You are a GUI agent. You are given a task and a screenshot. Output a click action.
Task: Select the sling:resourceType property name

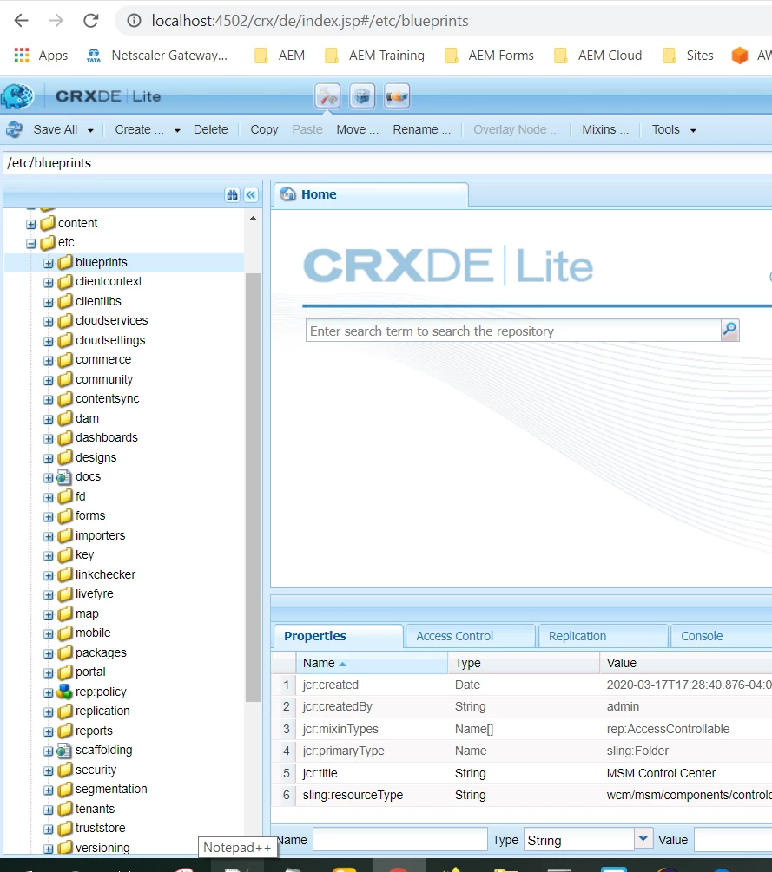pos(353,796)
